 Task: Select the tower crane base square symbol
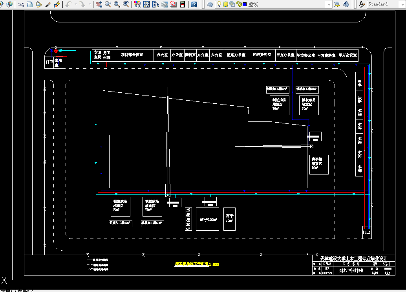point(168,194)
